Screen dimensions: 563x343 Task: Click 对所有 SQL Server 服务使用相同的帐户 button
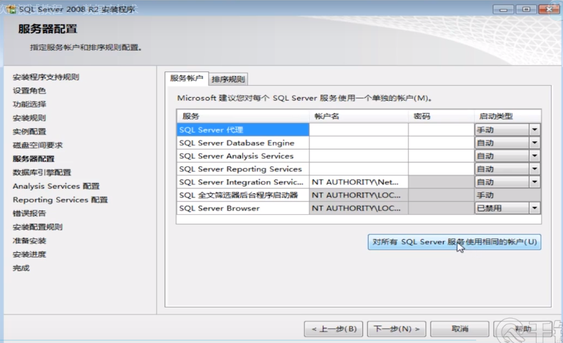coord(454,242)
